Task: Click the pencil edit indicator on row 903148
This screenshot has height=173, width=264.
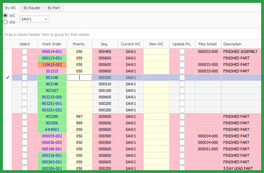Action: [x=8, y=78]
